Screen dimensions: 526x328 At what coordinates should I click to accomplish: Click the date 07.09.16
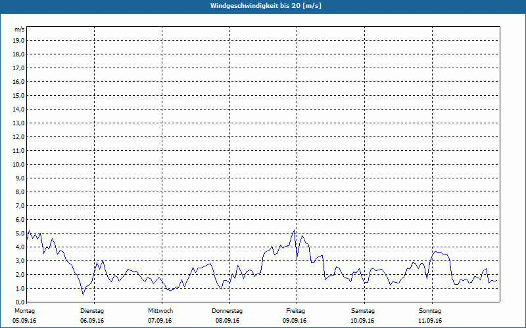coord(160,321)
